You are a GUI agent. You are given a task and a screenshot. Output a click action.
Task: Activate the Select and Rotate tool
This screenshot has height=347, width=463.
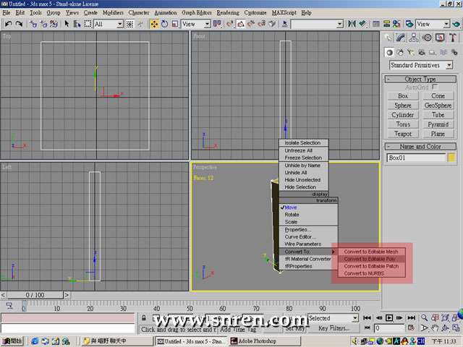pyautogui.click(x=164, y=24)
